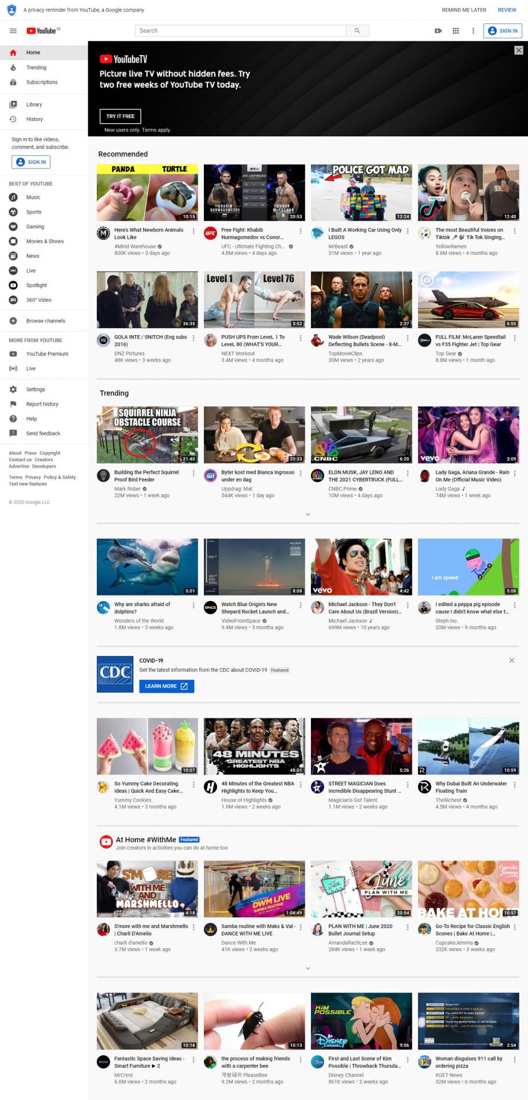Open options for MrBeast LEGO car video

408,231
